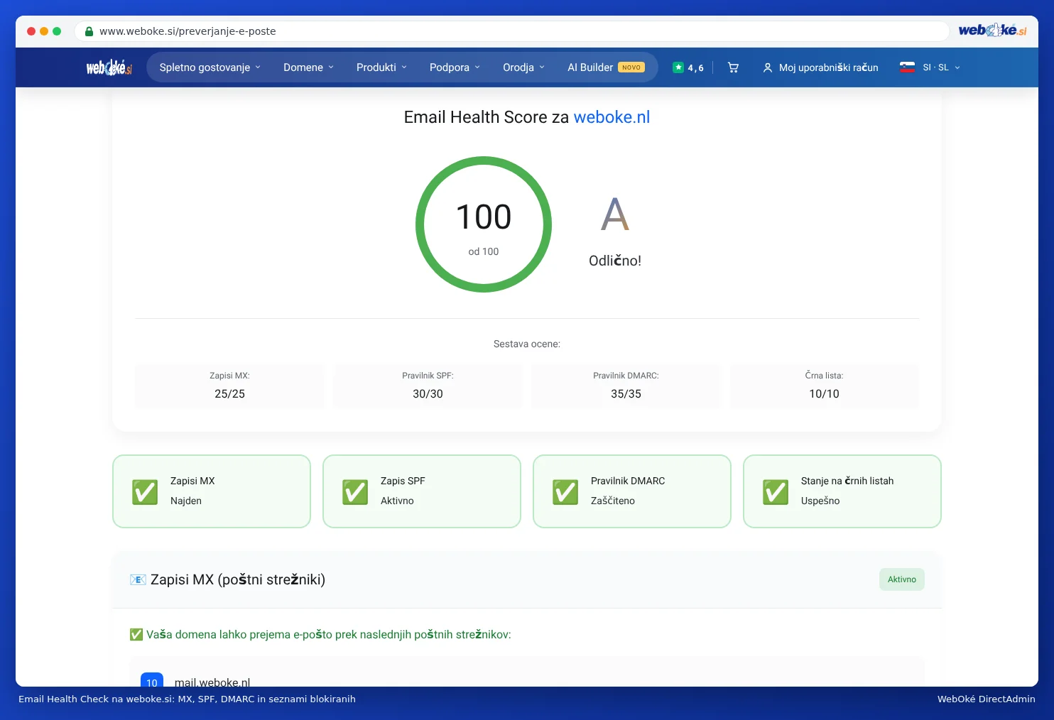
Task: Click the green checkmark on Zapisi MX card
Action: [x=145, y=491]
